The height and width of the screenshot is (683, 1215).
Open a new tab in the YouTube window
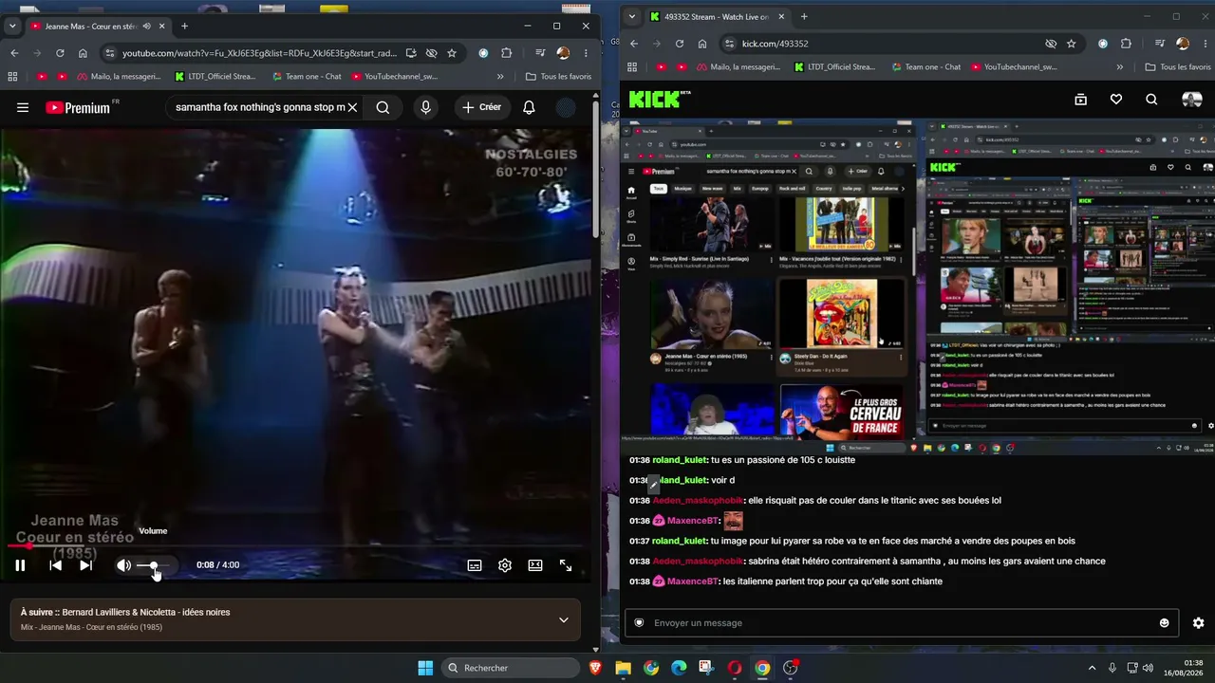coord(184,26)
